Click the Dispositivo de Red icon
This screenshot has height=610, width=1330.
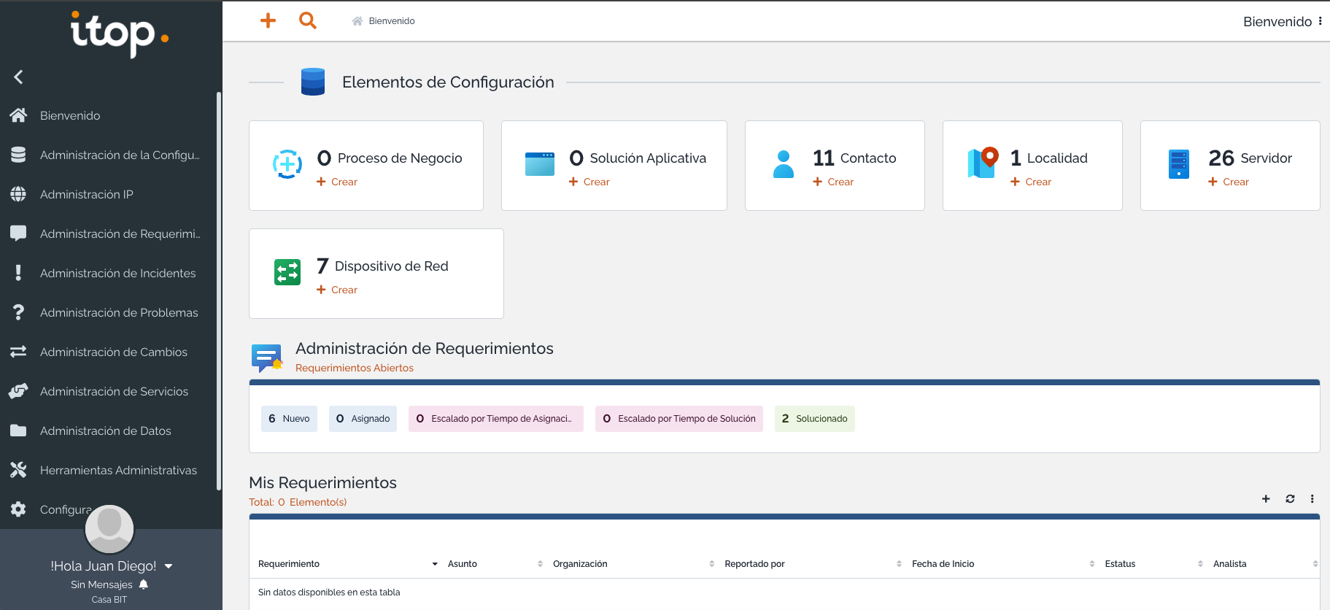click(287, 272)
